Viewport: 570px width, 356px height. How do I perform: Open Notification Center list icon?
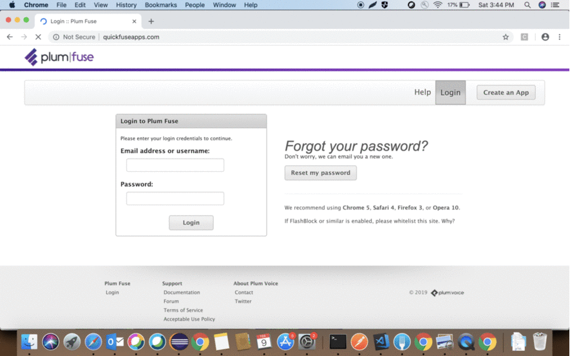(555, 5)
